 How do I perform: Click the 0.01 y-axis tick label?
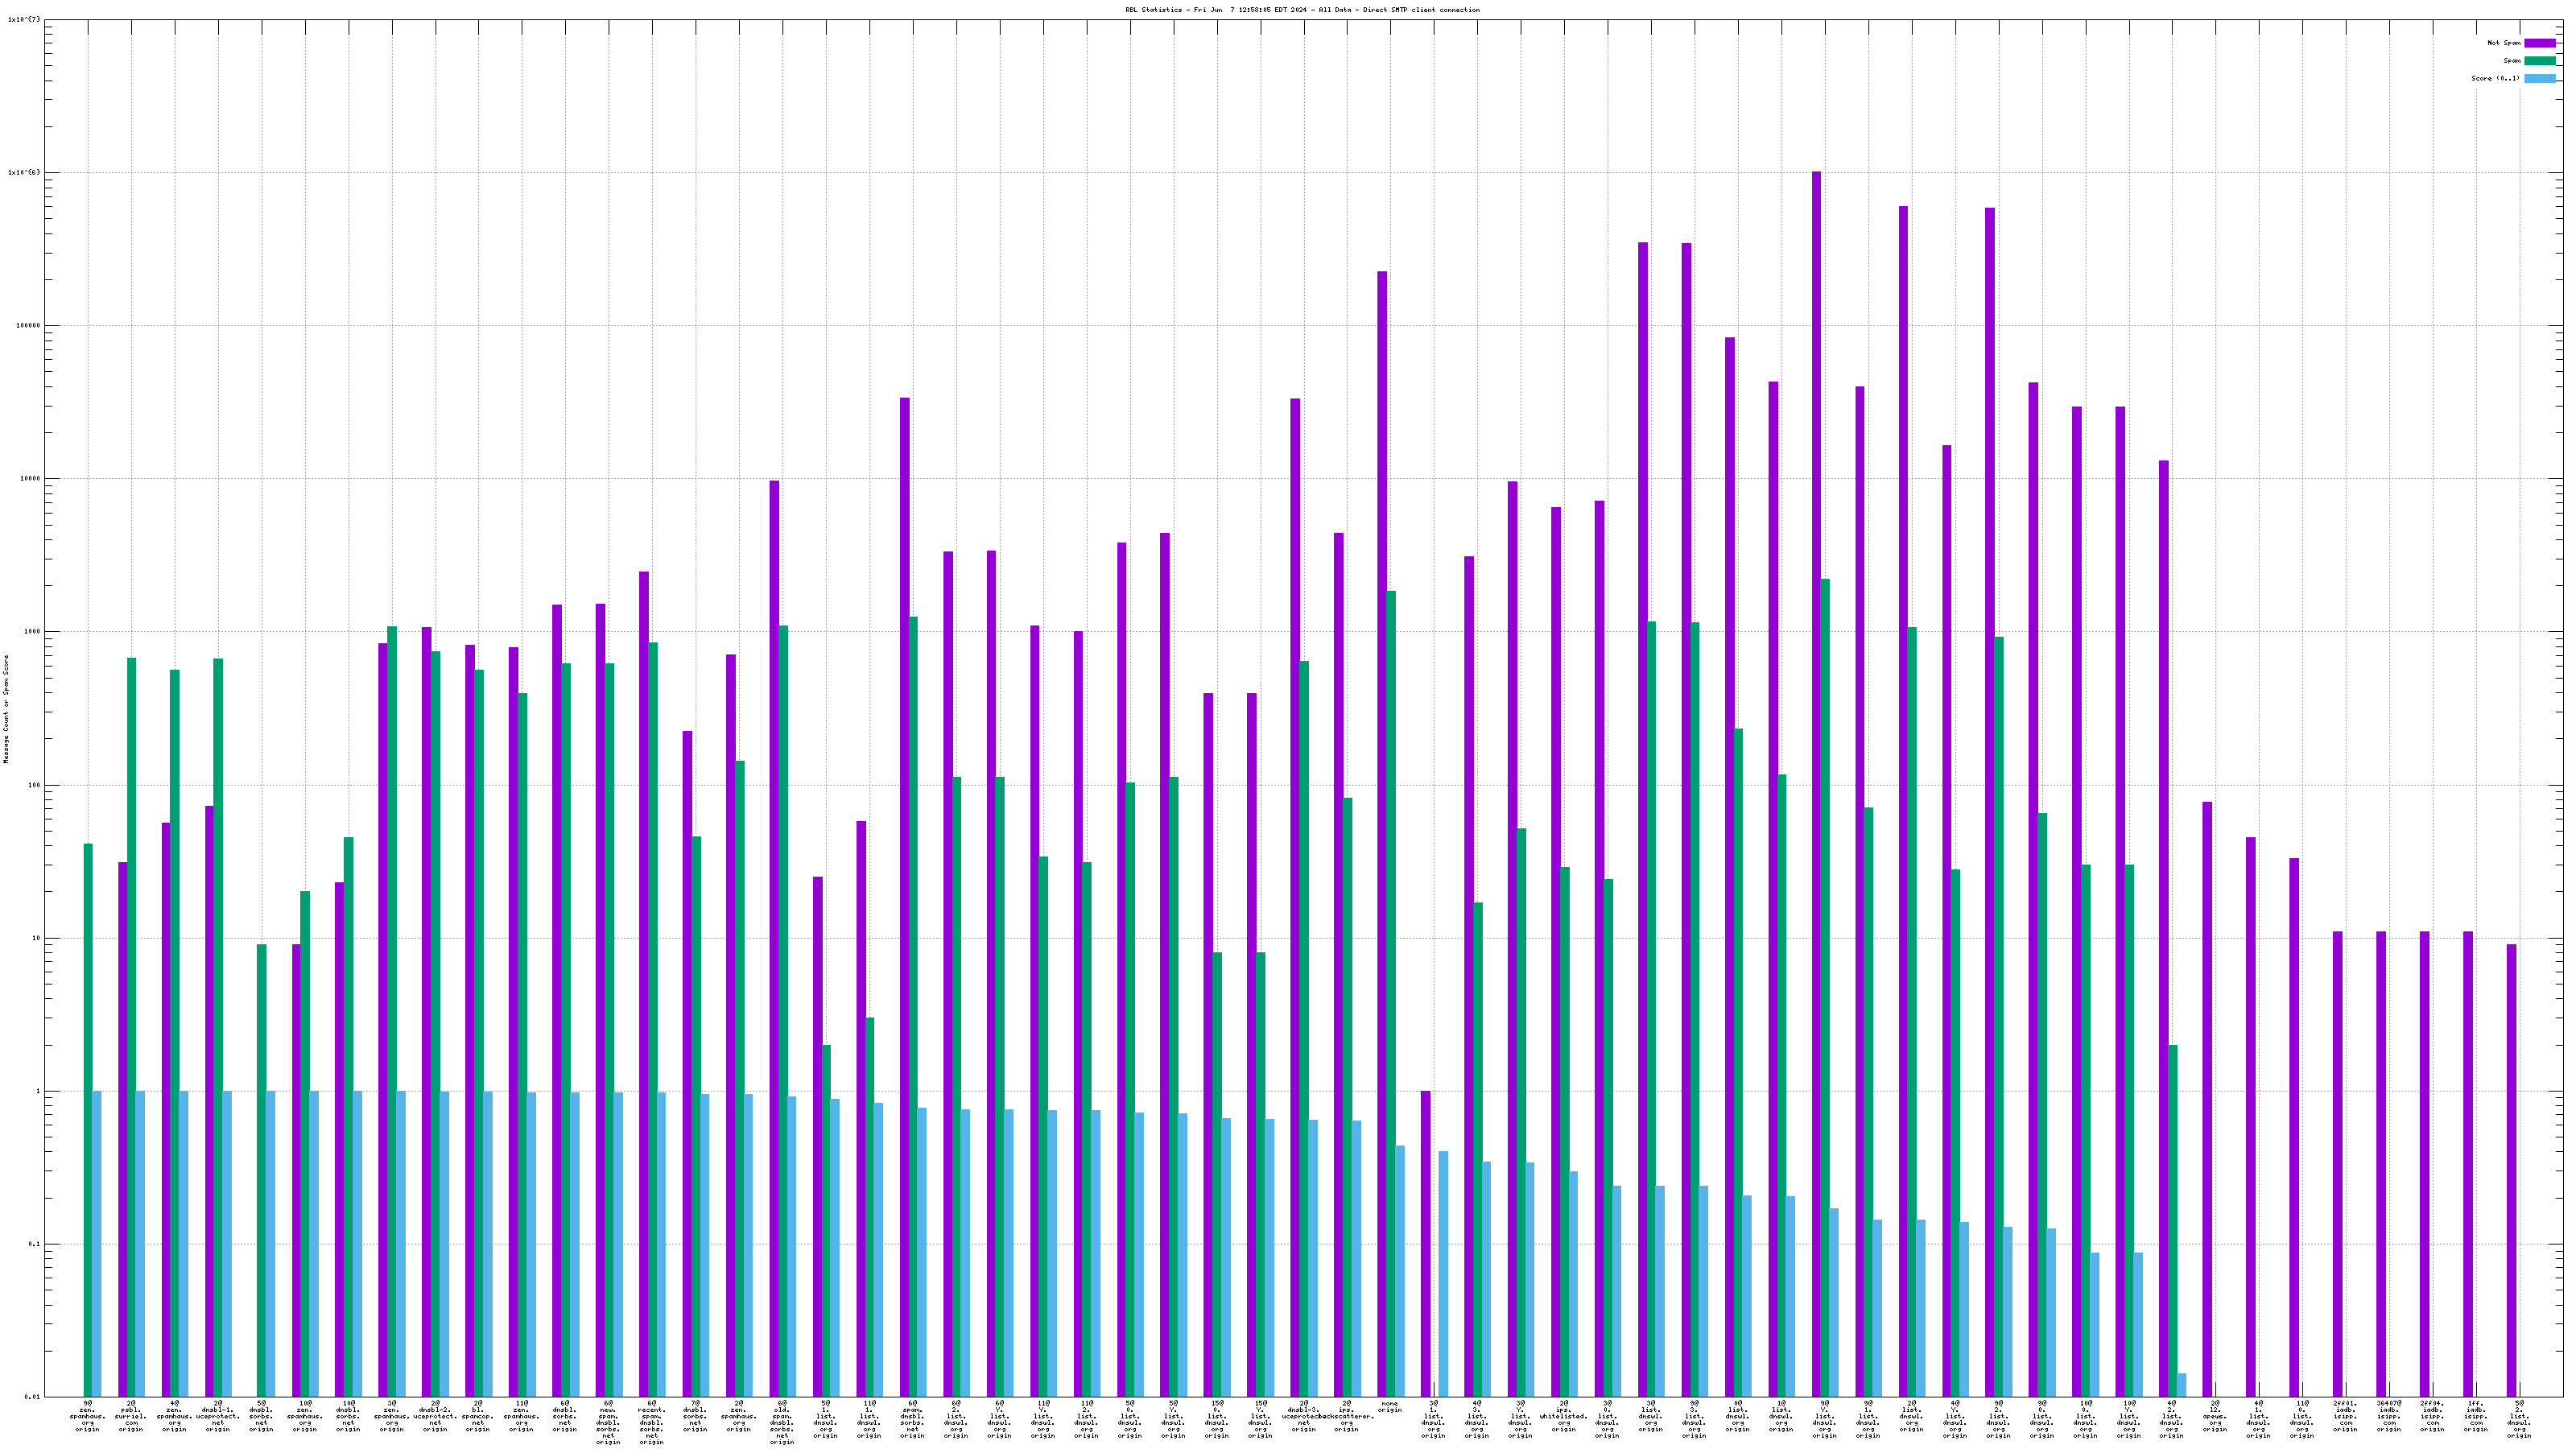(x=32, y=1397)
